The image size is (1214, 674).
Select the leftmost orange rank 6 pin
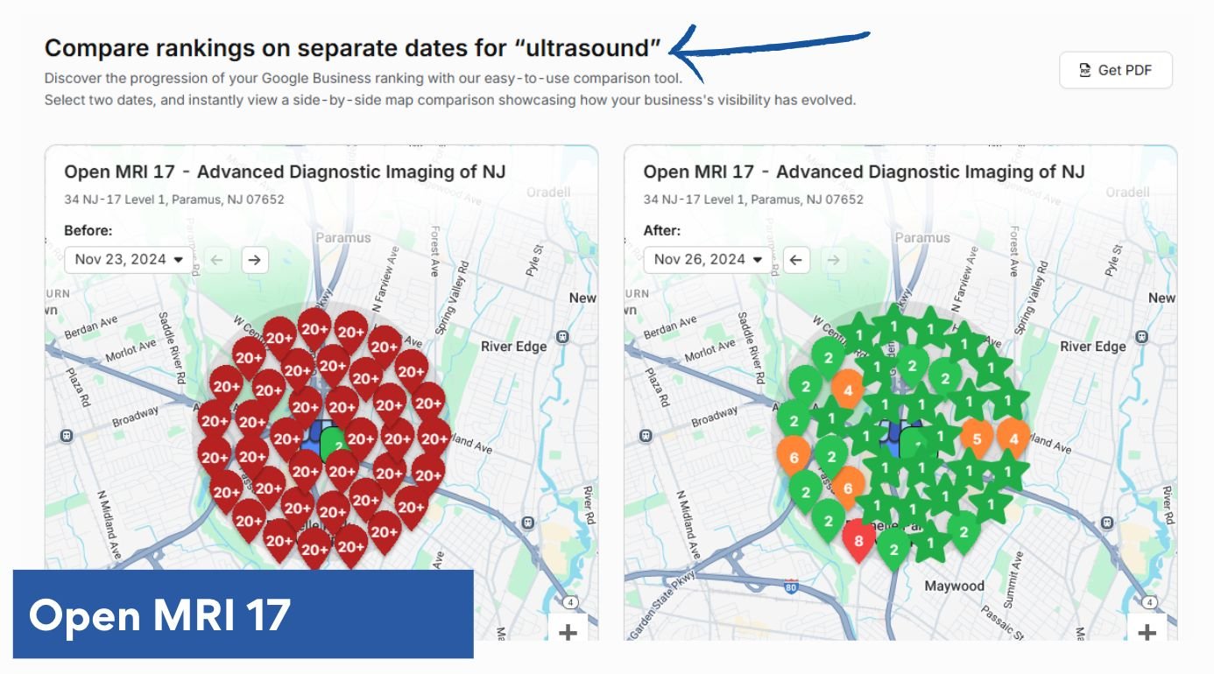point(794,455)
